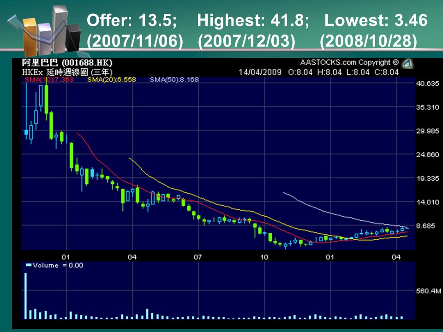Click the tallest first volume bar

25,296
